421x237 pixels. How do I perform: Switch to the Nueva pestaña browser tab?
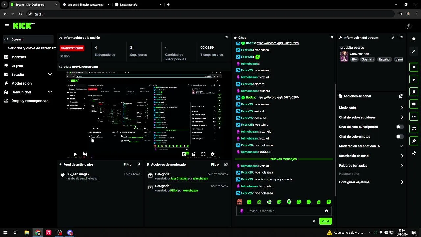point(138,5)
